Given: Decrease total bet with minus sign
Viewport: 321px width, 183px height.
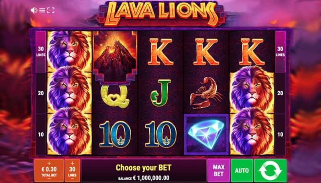Looking at the screenshot, I should click(x=49, y=179).
